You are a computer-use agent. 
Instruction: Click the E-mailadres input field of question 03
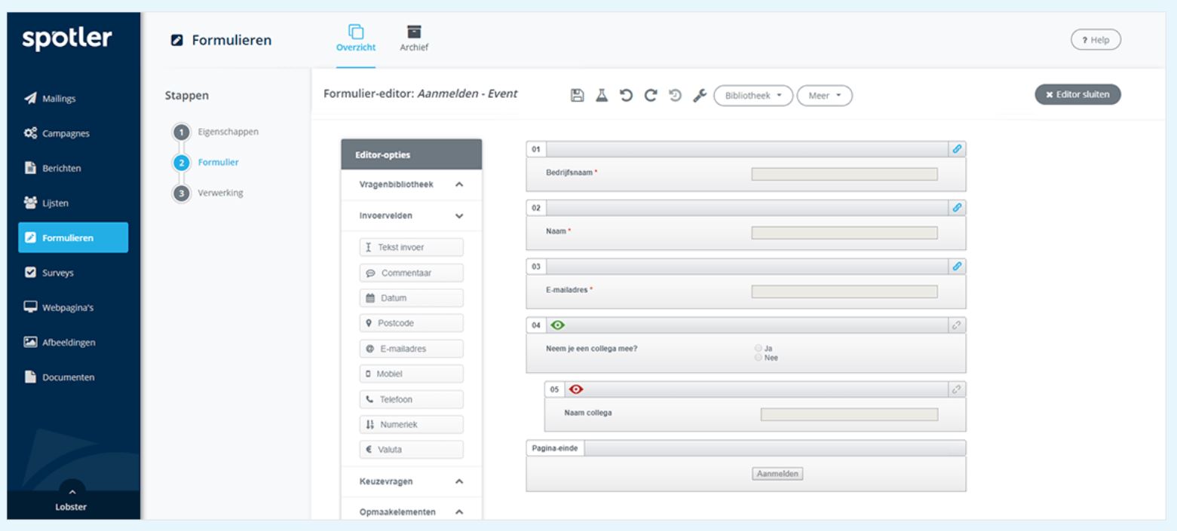click(x=844, y=291)
